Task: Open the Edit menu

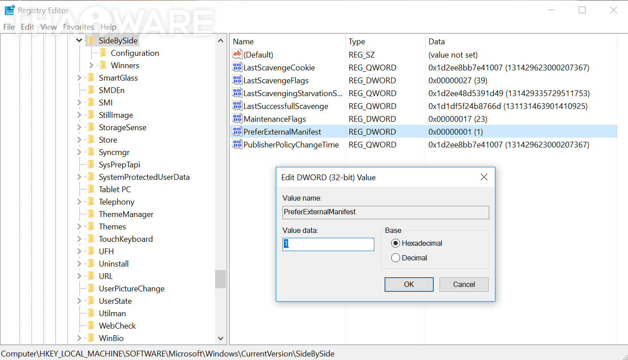Action: point(27,27)
